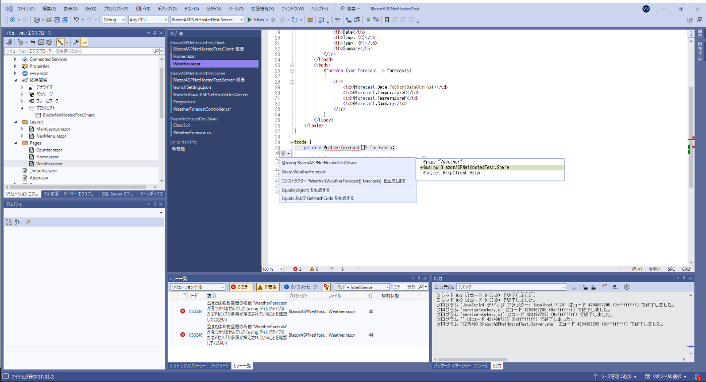Image resolution: width=706 pixels, height=382 pixels.
Task: Switch to パッケージ マネージャー コンソール tab
Action: 461,366
